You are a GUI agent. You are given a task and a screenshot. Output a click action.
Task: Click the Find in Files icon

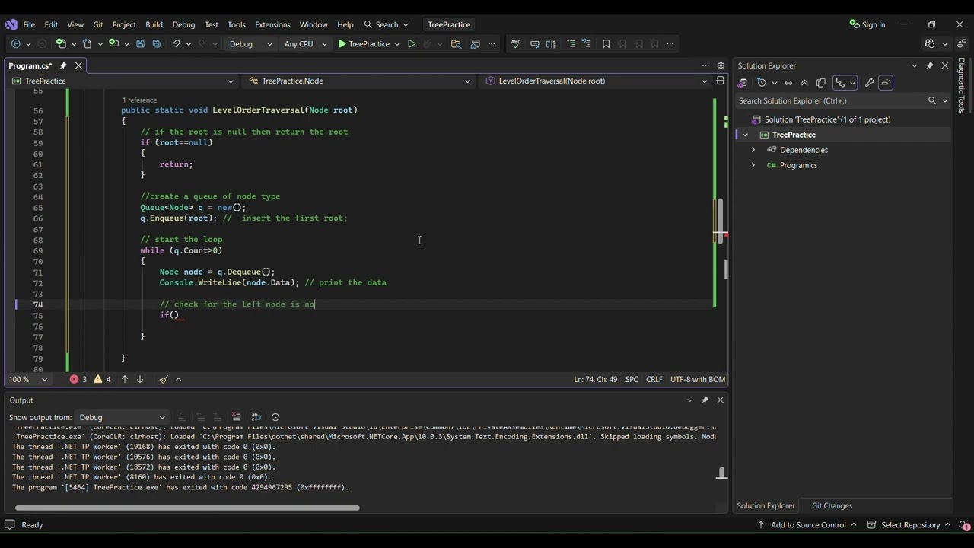point(456,44)
